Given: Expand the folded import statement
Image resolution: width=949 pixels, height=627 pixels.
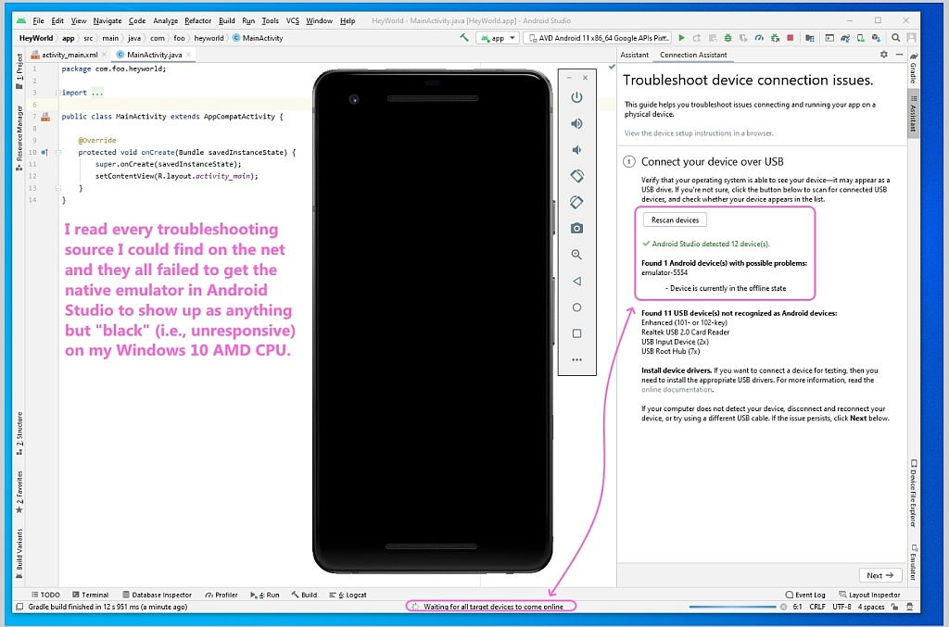Looking at the screenshot, I should pyautogui.click(x=58, y=93).
